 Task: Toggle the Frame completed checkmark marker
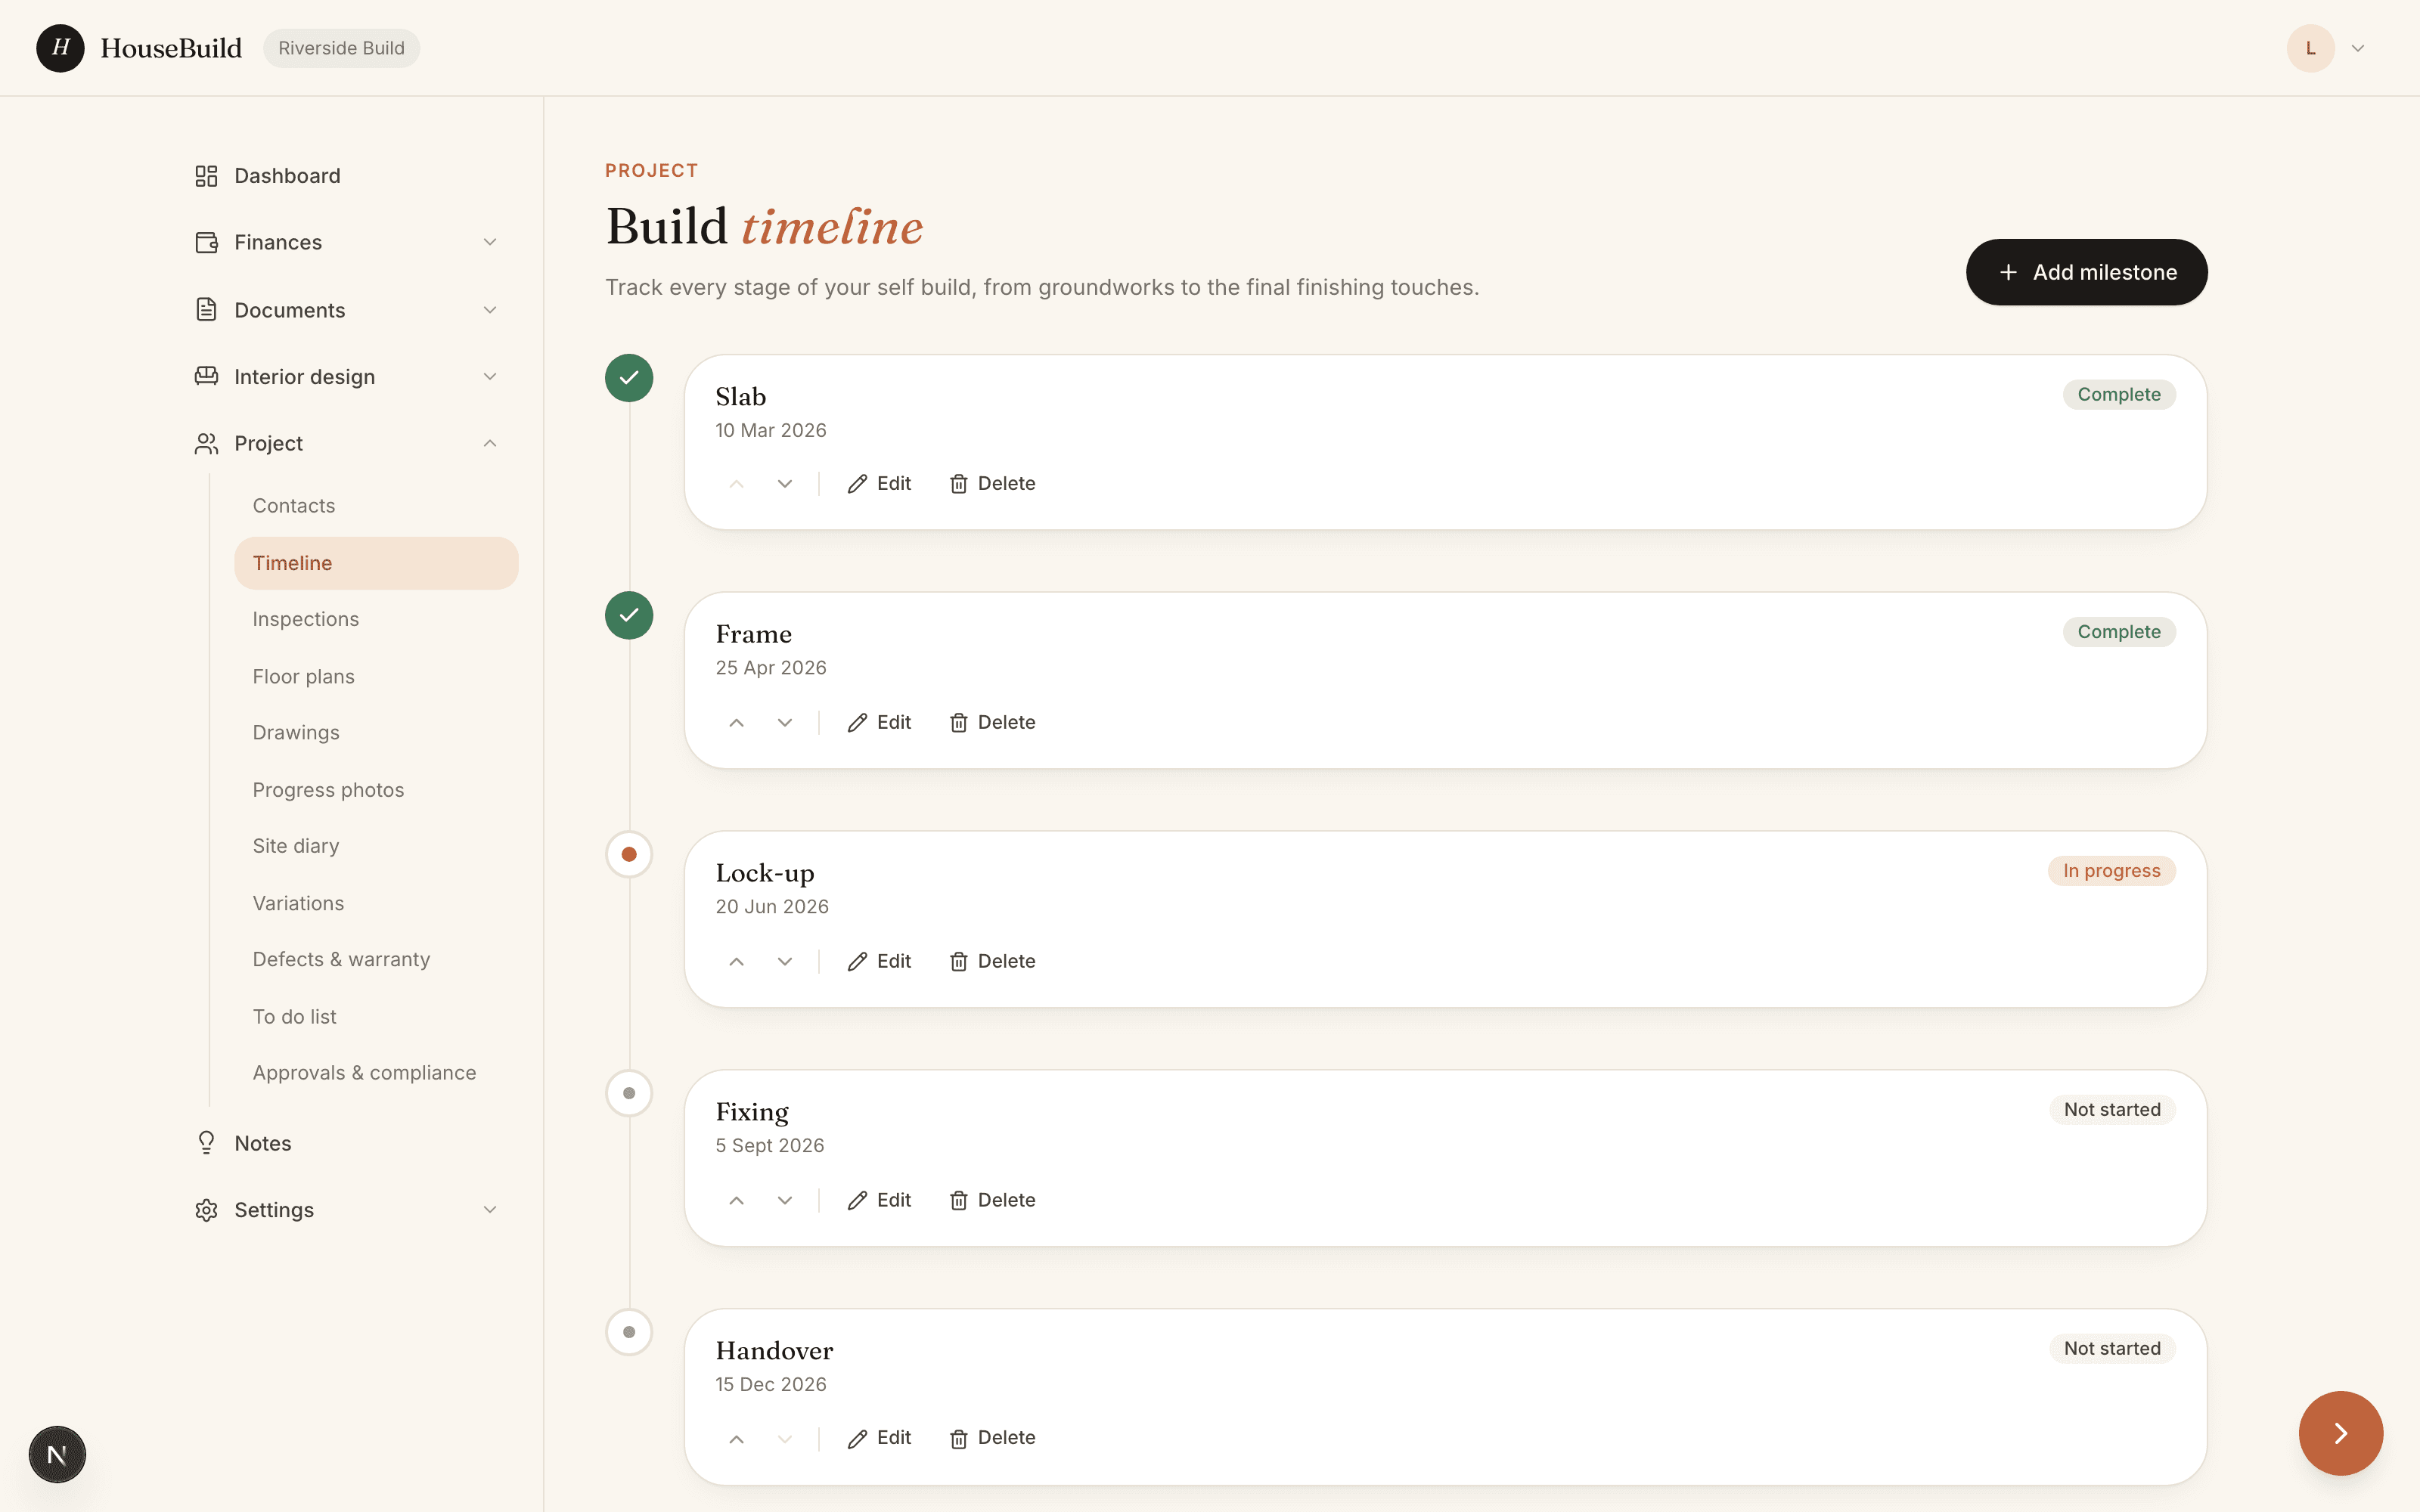629,615
